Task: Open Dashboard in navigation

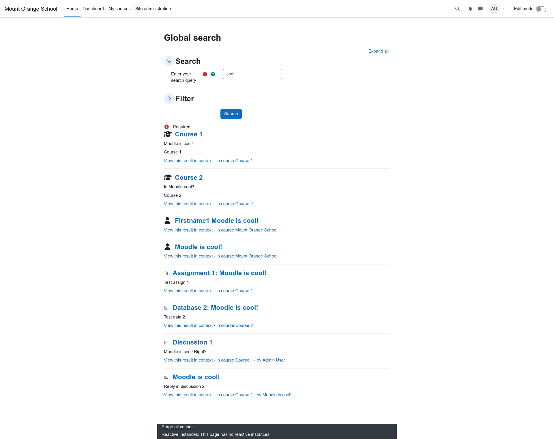Action: coord(93,9)
